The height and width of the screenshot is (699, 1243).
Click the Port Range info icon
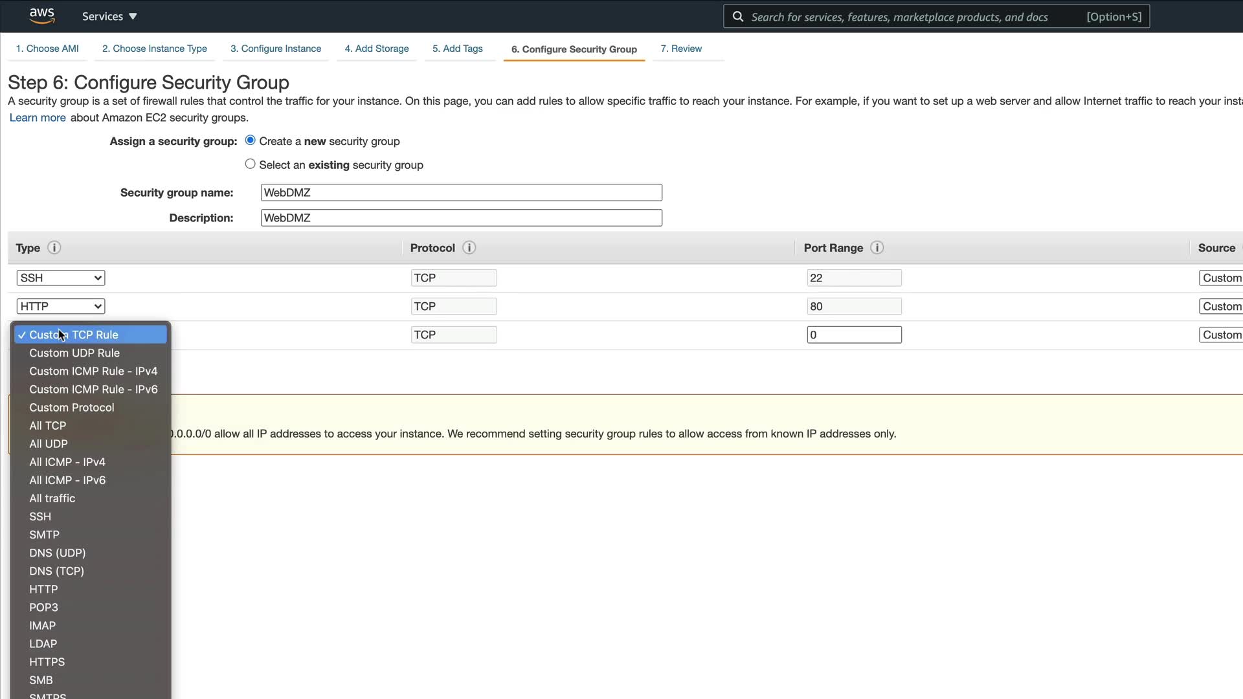pyautogui.click(x=877, y=248)
